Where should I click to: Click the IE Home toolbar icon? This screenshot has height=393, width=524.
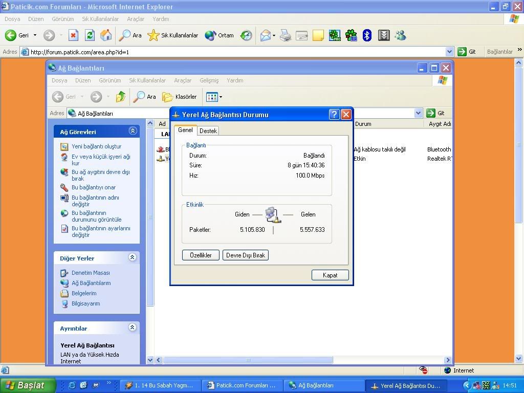tap(106, 35)
